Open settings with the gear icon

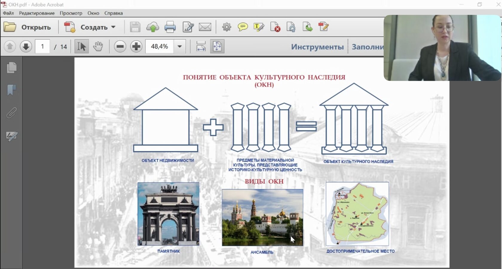[226, 27]
